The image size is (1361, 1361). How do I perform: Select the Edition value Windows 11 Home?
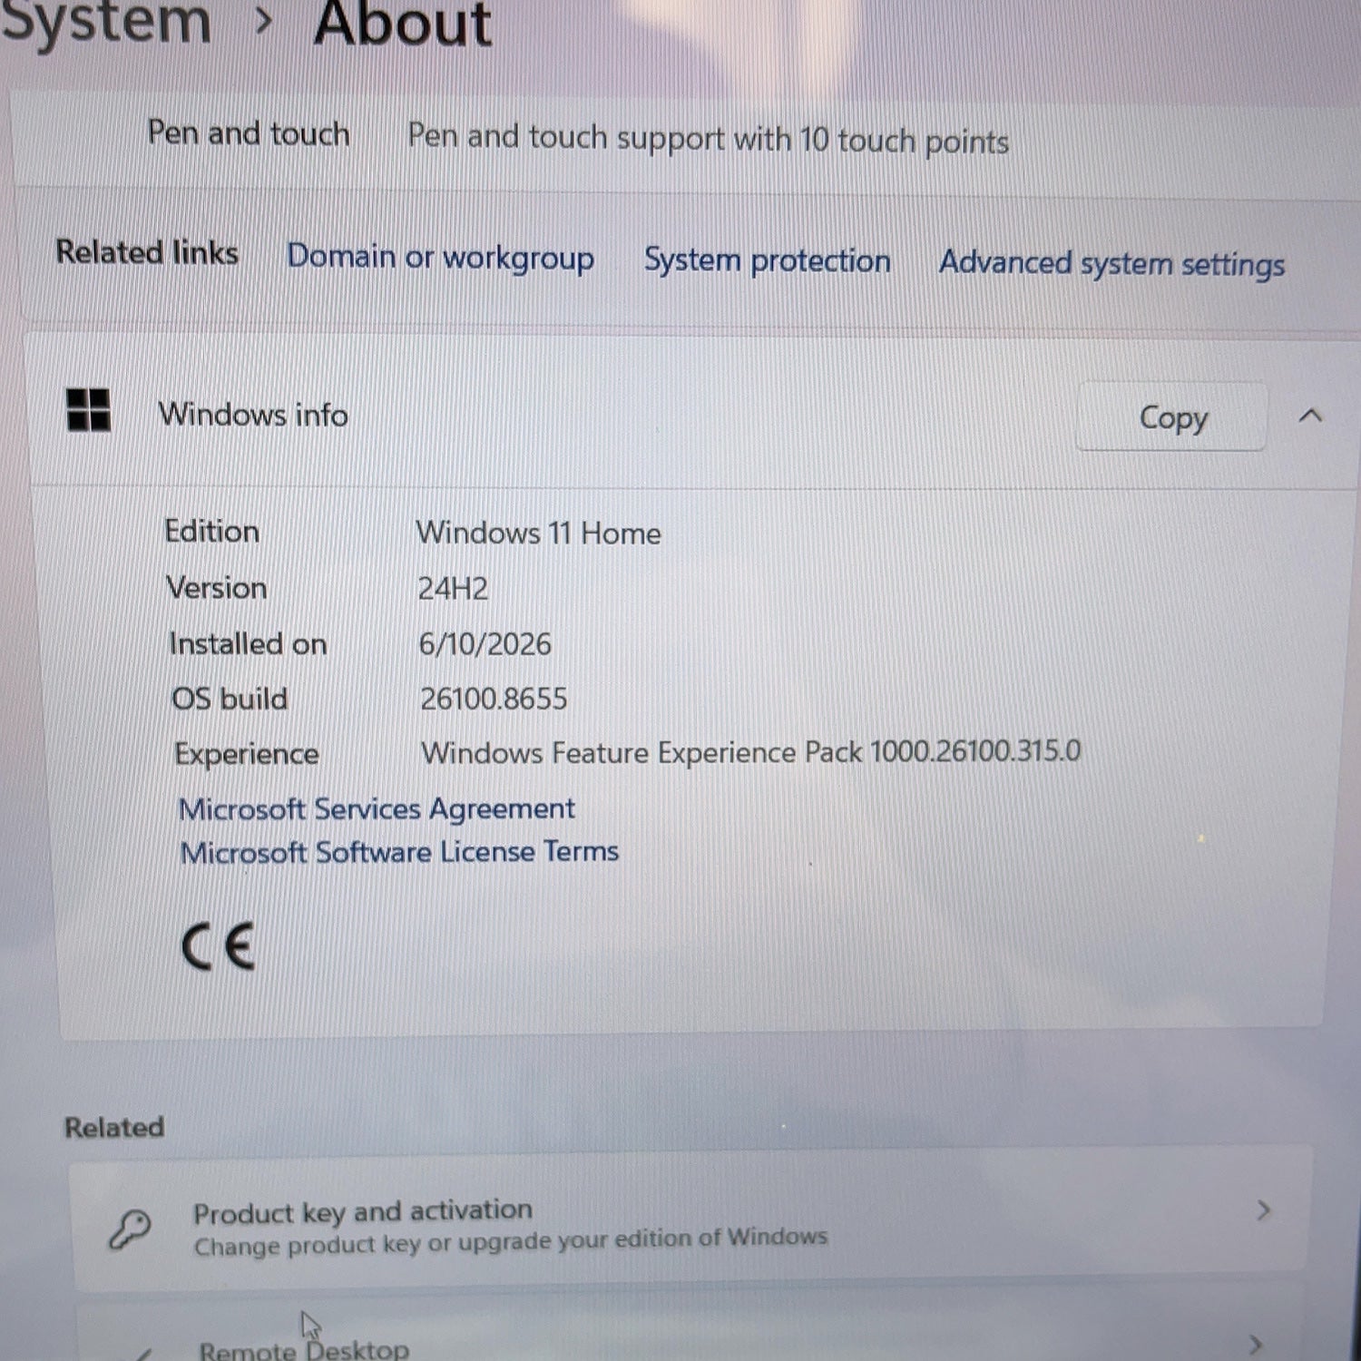point(538,533)
